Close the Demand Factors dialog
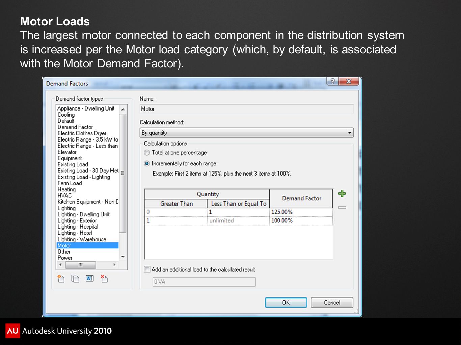Screen dimensions: 461x345 (x=349, y=81)
